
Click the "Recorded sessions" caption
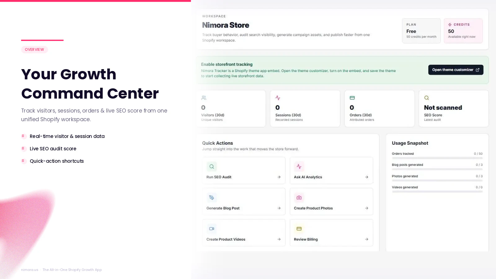pyautogui.click(x=289, y=120)
